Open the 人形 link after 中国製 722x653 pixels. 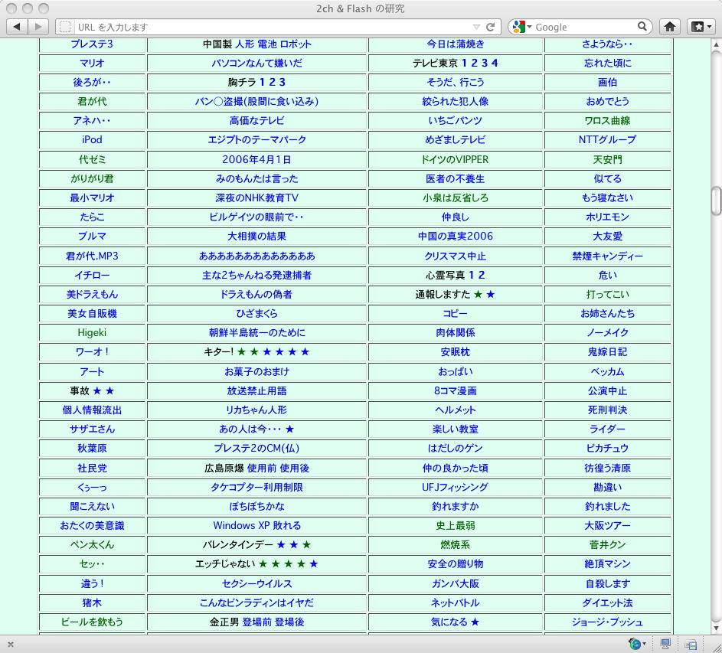[244, 44]
